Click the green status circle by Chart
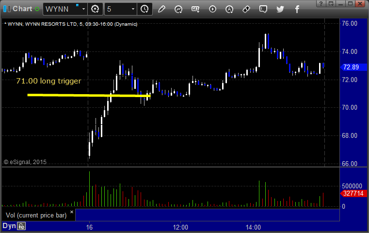 pyautogui.click(x=37, y=9)
